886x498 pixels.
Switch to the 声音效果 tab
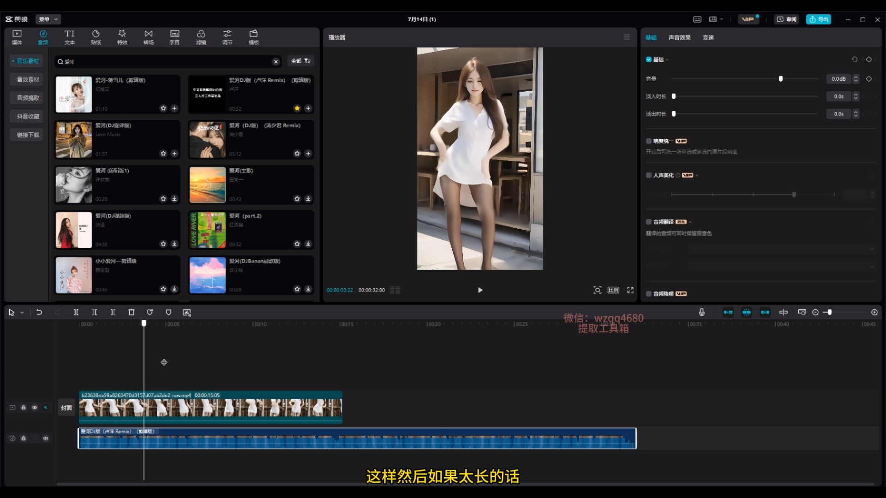pos(679,38)
